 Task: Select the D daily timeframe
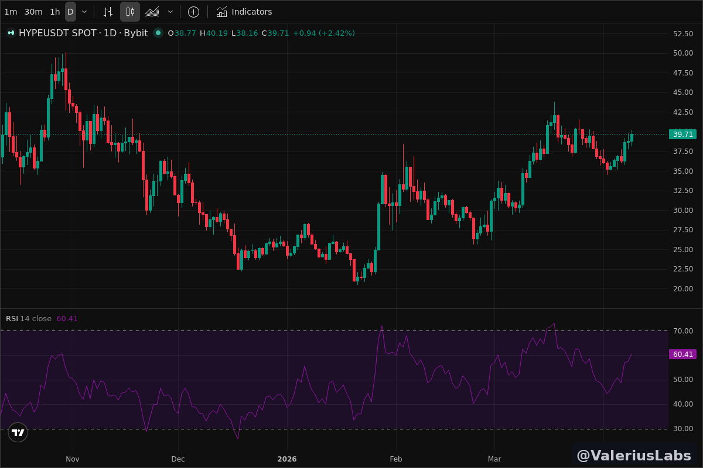tap(70, 12)
